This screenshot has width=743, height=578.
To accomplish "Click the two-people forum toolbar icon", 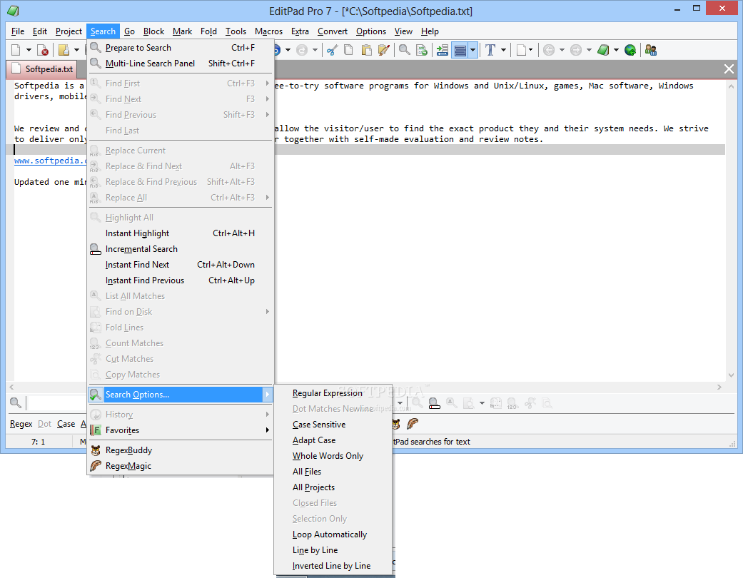I will coord(651,50).
